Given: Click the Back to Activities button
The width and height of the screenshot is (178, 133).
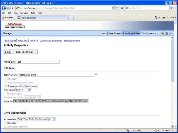Looking at the screenshot, I should (25, 52).
